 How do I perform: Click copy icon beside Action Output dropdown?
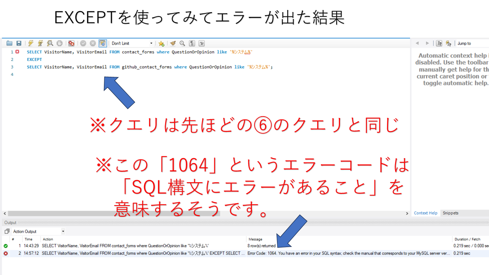pos(7,231)
